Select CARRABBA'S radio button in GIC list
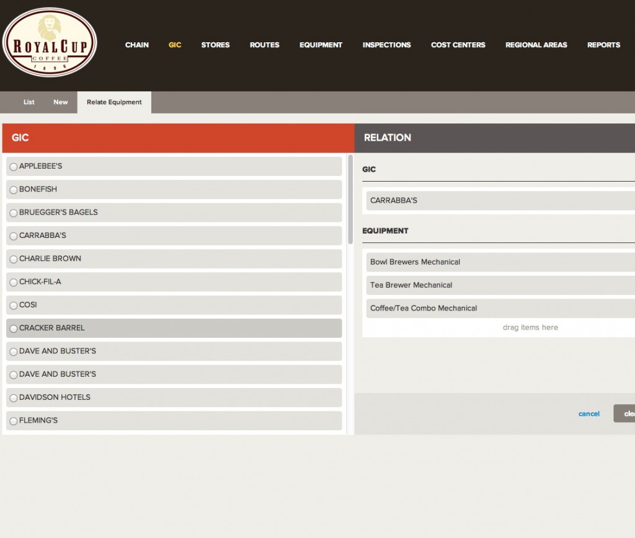 (x=14, y=236)
